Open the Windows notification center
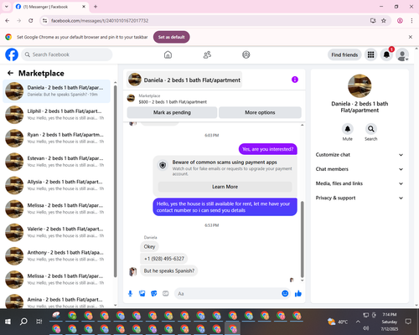The width and height of the screenshot is (419, 335). [408, 322]
